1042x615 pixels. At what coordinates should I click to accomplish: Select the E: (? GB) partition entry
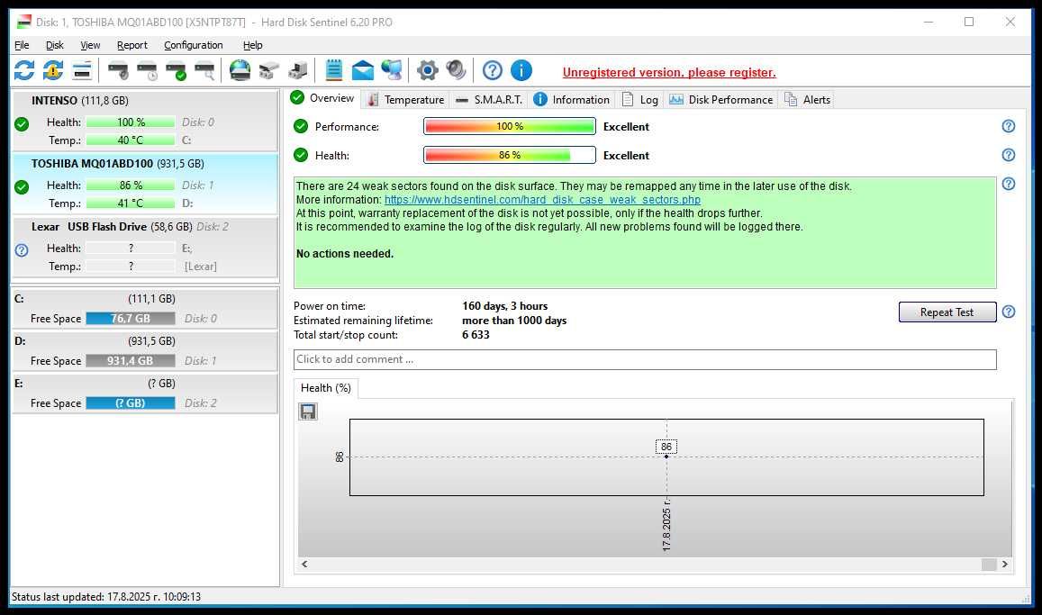tap(145, 393)
